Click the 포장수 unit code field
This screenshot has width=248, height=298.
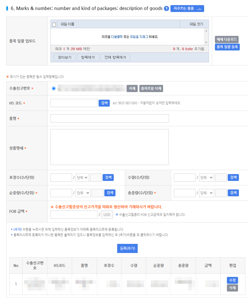pyautogui.click(x=96, y=178)
